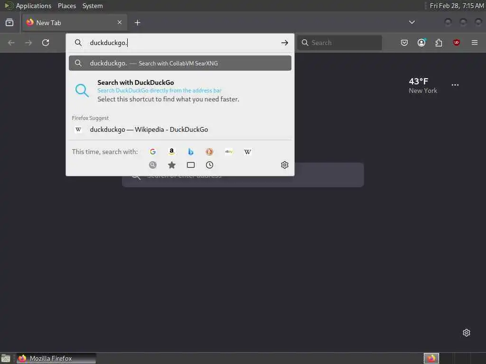
Task: Personalize new tab with the gear icon
Action: tap(467, 333)
